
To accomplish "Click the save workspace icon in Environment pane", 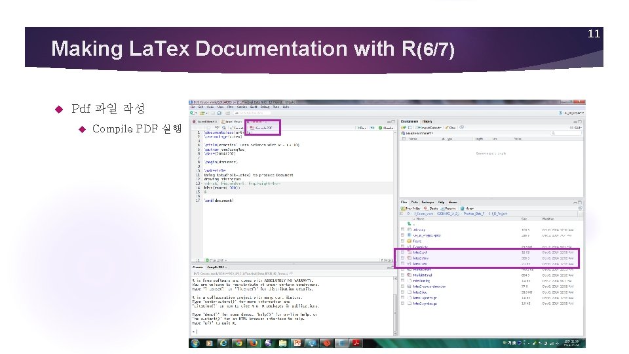I will 410,128.
